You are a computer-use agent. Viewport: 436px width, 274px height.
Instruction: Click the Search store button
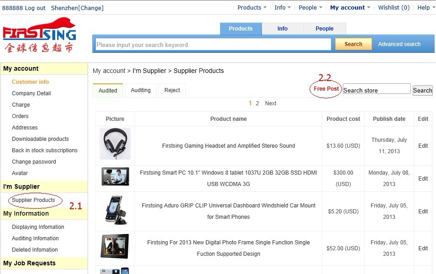pyautogui.click(x=423, y=91)
